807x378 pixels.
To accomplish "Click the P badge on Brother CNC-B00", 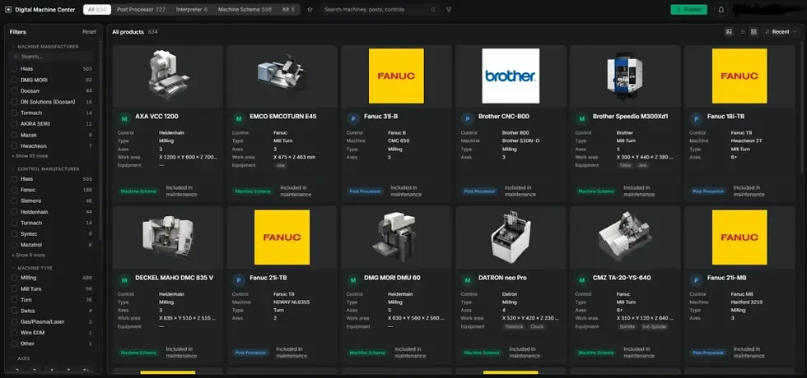I will point(468,118).
